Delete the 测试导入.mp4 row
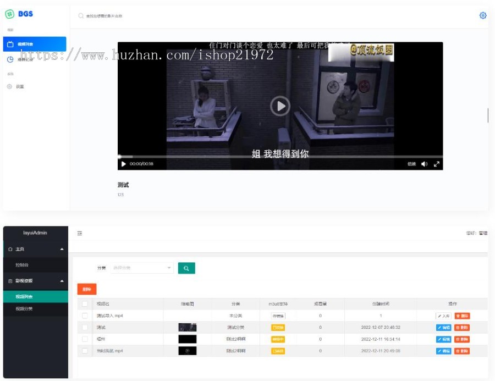The height and width of the screenshot is (381, 495). coord(462,316)
